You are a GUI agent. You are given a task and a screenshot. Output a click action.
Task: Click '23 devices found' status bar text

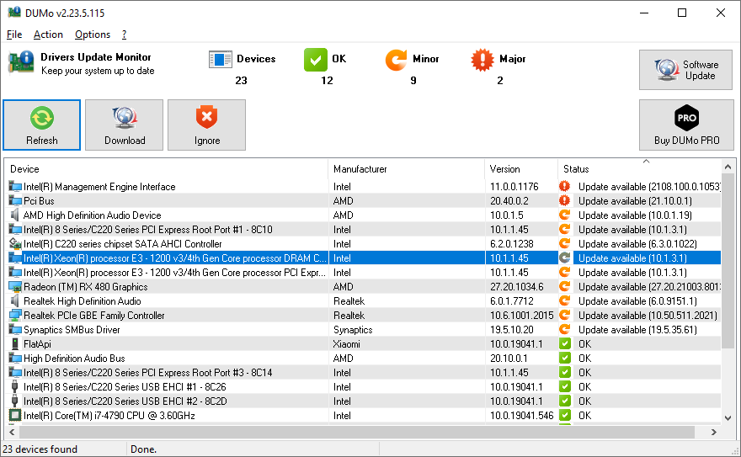(40, 449)
